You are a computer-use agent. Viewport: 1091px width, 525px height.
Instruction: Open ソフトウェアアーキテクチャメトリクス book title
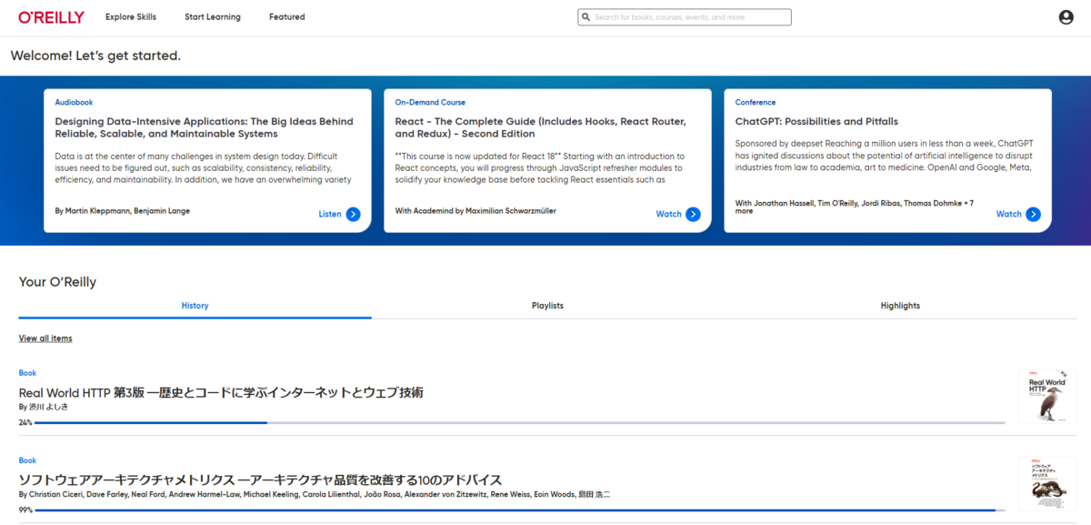click(x=260, y=480)
